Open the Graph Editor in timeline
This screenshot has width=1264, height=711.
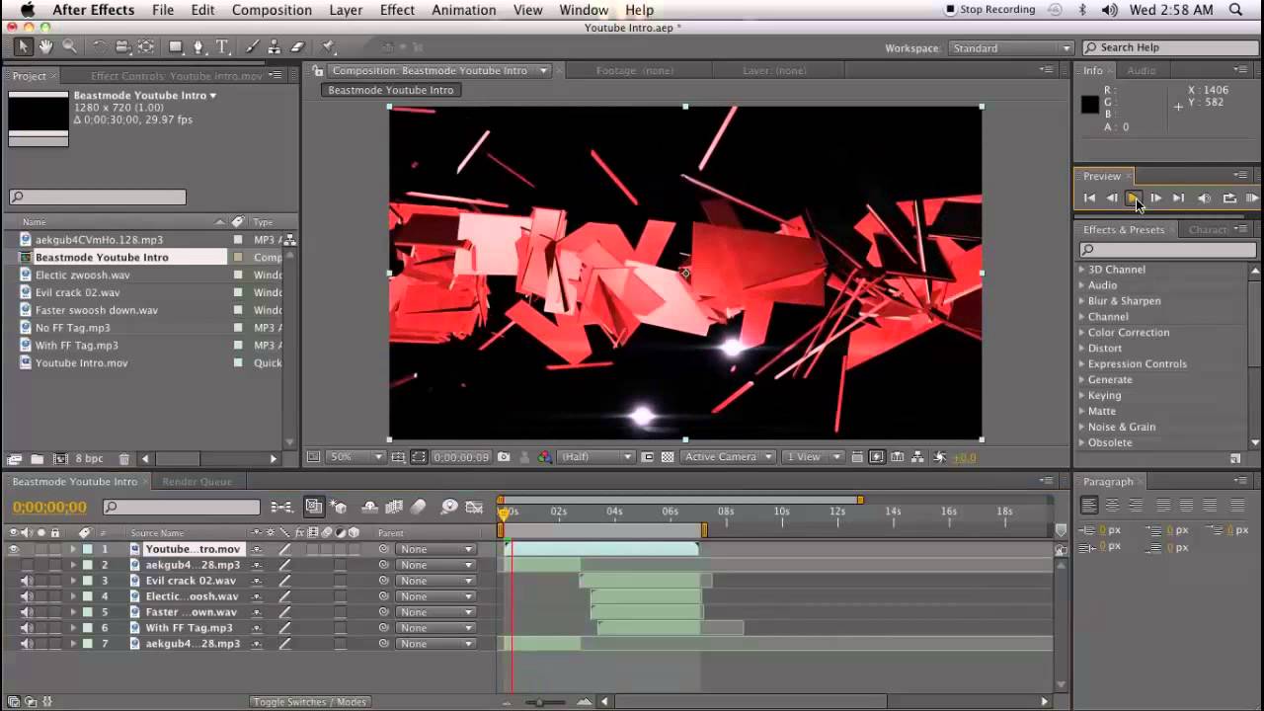473,507
